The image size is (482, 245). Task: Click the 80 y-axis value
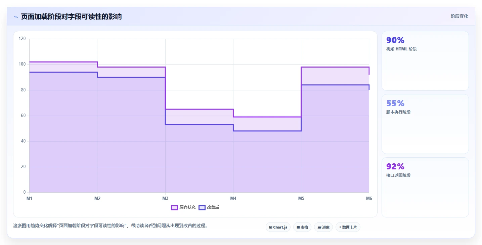coord(23,90)
